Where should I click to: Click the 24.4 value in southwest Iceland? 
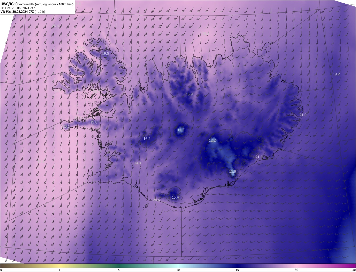(138, 163)
